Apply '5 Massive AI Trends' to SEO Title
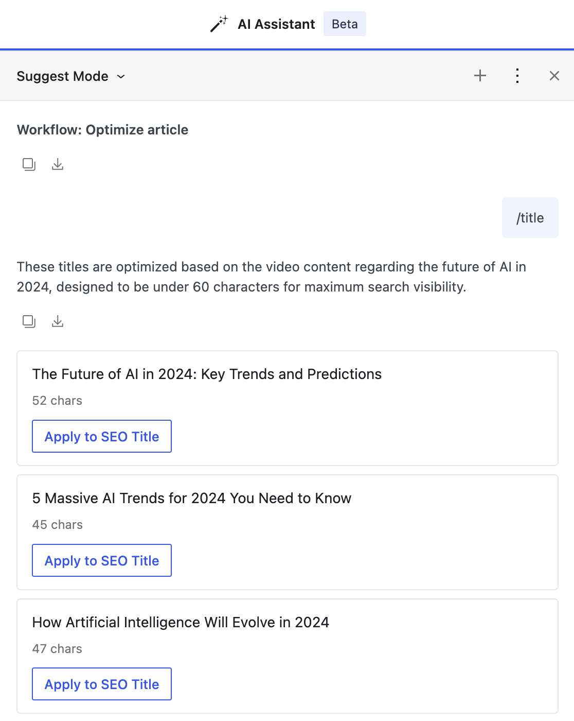The image size is (574, 721). pos(102,560)
